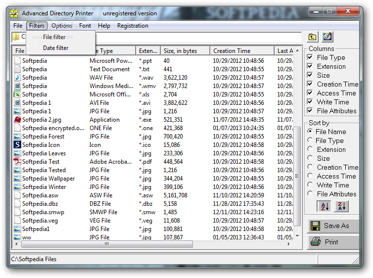
Task: Select the red icon of Softpedia 2.jpg
Action: coord(17,119)
